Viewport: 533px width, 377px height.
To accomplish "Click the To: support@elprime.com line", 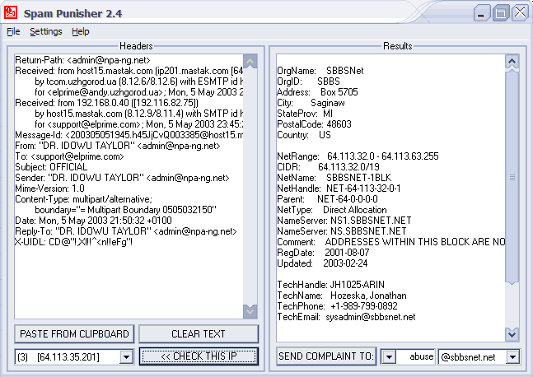I will 69,156.
